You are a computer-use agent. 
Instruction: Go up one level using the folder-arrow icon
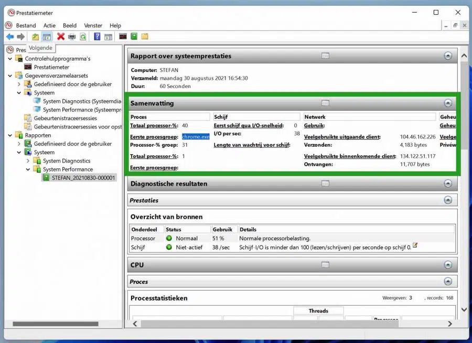pyautogui.click(x=36, y=37)
